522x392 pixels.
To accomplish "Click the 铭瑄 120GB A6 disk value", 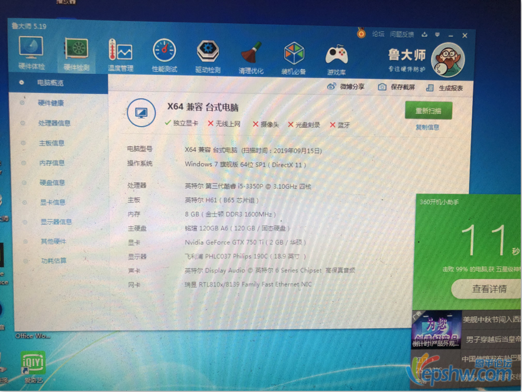I will click(x=238, y=228).
